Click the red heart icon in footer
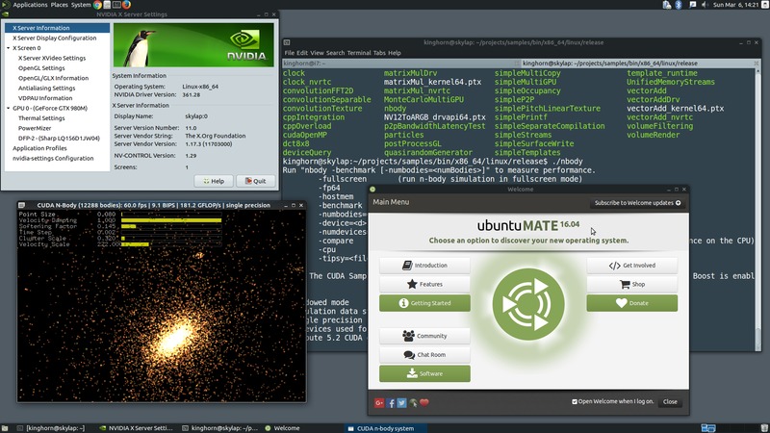770x433 pixels. [424, 402]
